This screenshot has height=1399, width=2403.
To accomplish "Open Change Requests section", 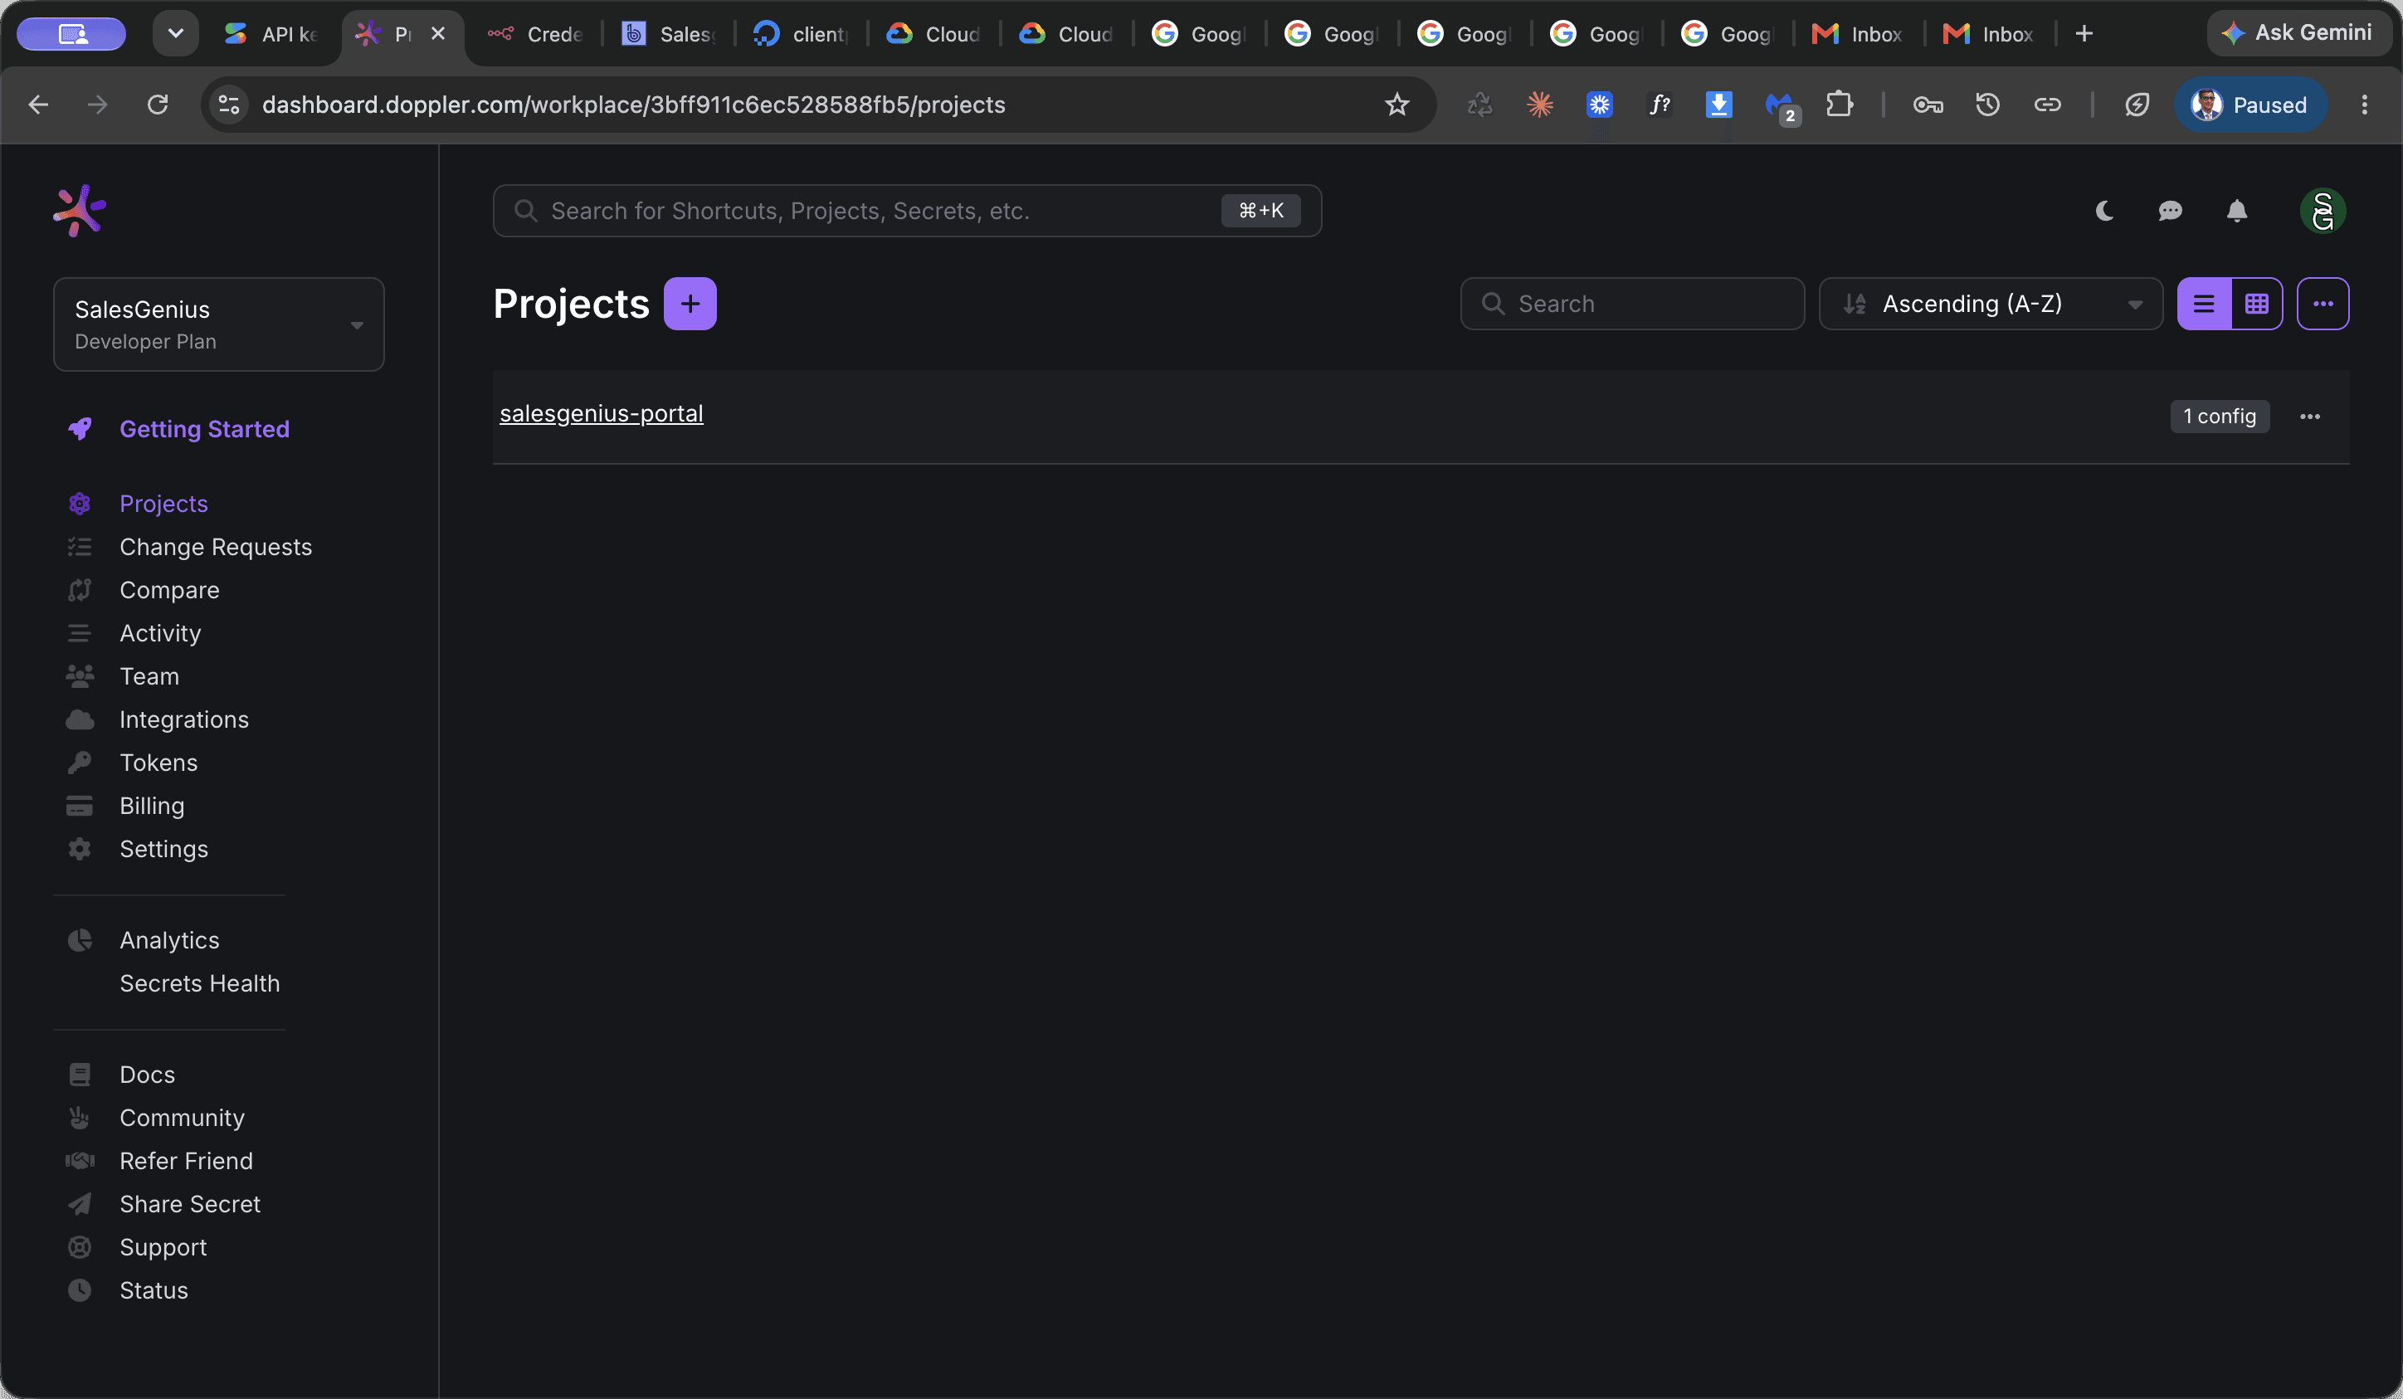I will point(216,547).
